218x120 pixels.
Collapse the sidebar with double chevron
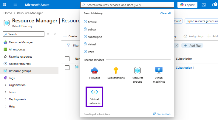coord(55,34)
